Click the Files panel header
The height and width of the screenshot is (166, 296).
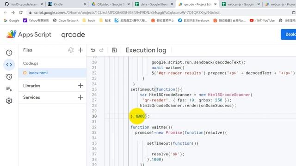tap(28, 50)
